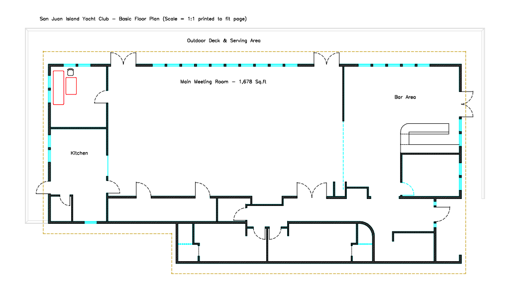The height and width of the screenshot is (289, 522).
Task: Select the cyan door below the bar counter
Action: coord(409,189)
